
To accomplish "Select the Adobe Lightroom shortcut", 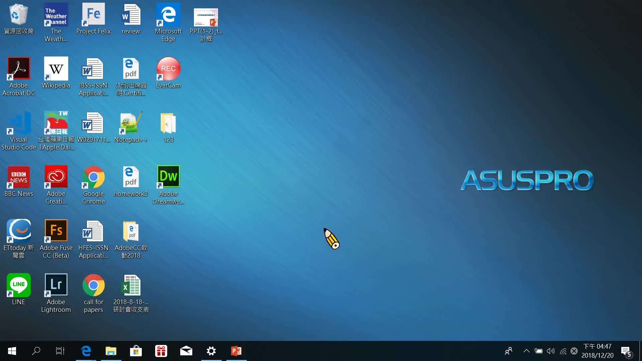I will (56, 293).
